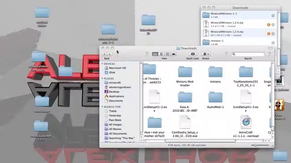Collapse the PLACES sidebar section

click(102, 78)
